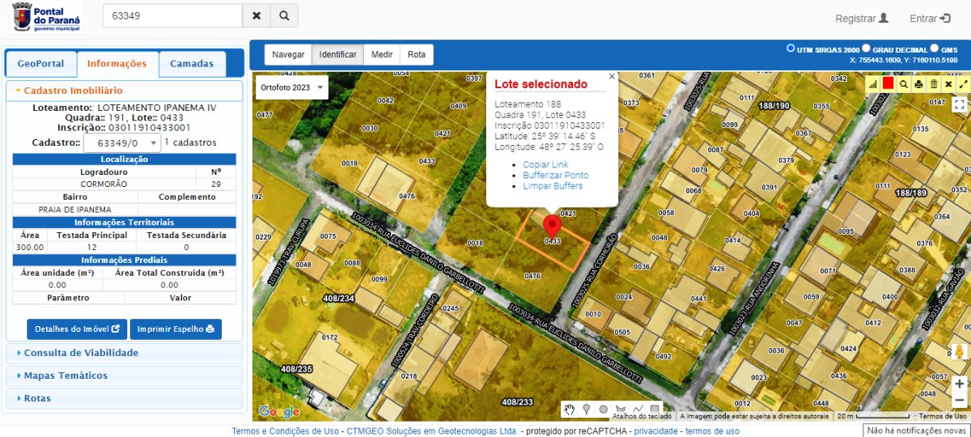Switch to the Camadas tab
This screenshot has width=971, height=437.
[x=192, y=64]
